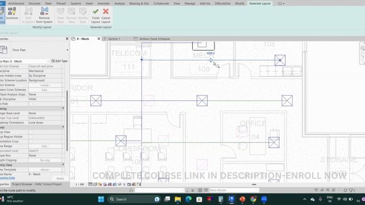Collapse the Identity Data section
The image size is (365, 205).
point(63,165)
